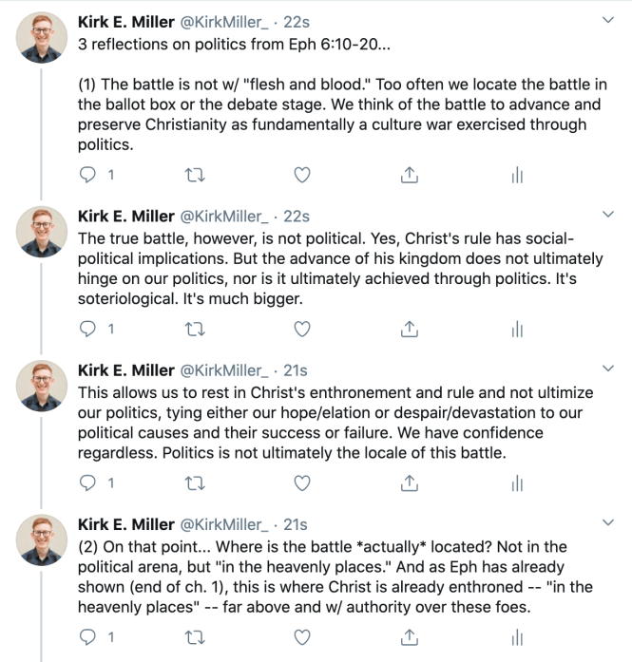
Task: Open Kirk E. Miller's profile from the first tweet
Action: click(125, 20)
